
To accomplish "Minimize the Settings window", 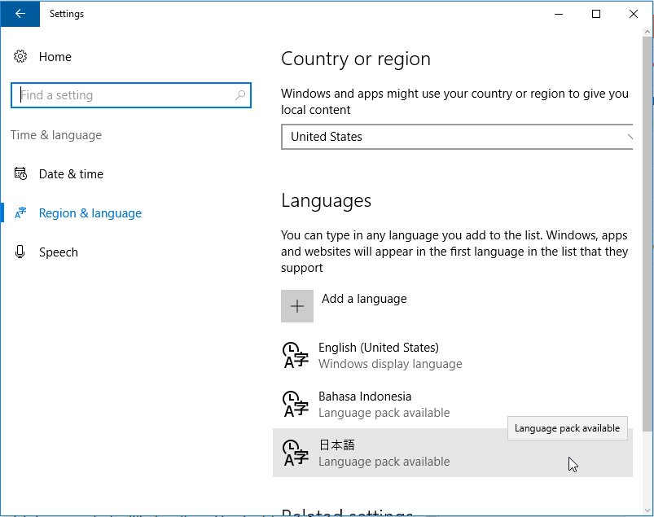I will 559,14.
